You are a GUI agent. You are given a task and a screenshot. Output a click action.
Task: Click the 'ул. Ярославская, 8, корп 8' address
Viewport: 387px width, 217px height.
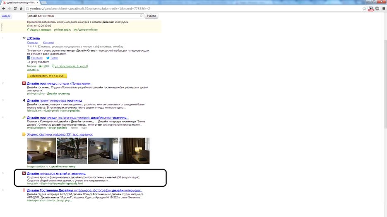(71, 66)
